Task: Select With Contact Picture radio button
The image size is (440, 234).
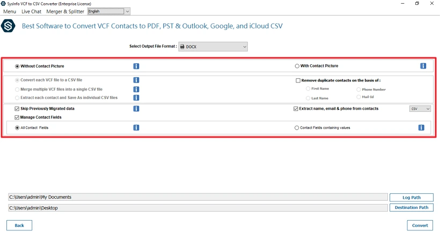Action: (x=297, y=66)
